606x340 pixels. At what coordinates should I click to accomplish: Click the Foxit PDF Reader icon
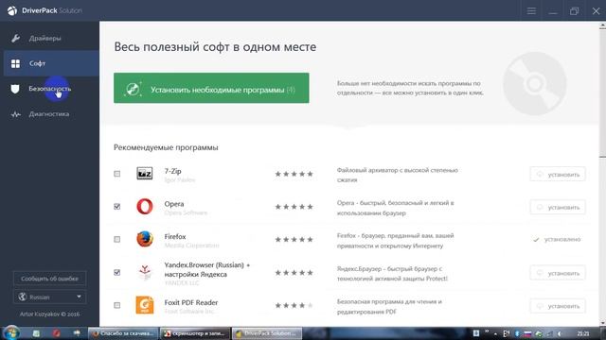145,305
